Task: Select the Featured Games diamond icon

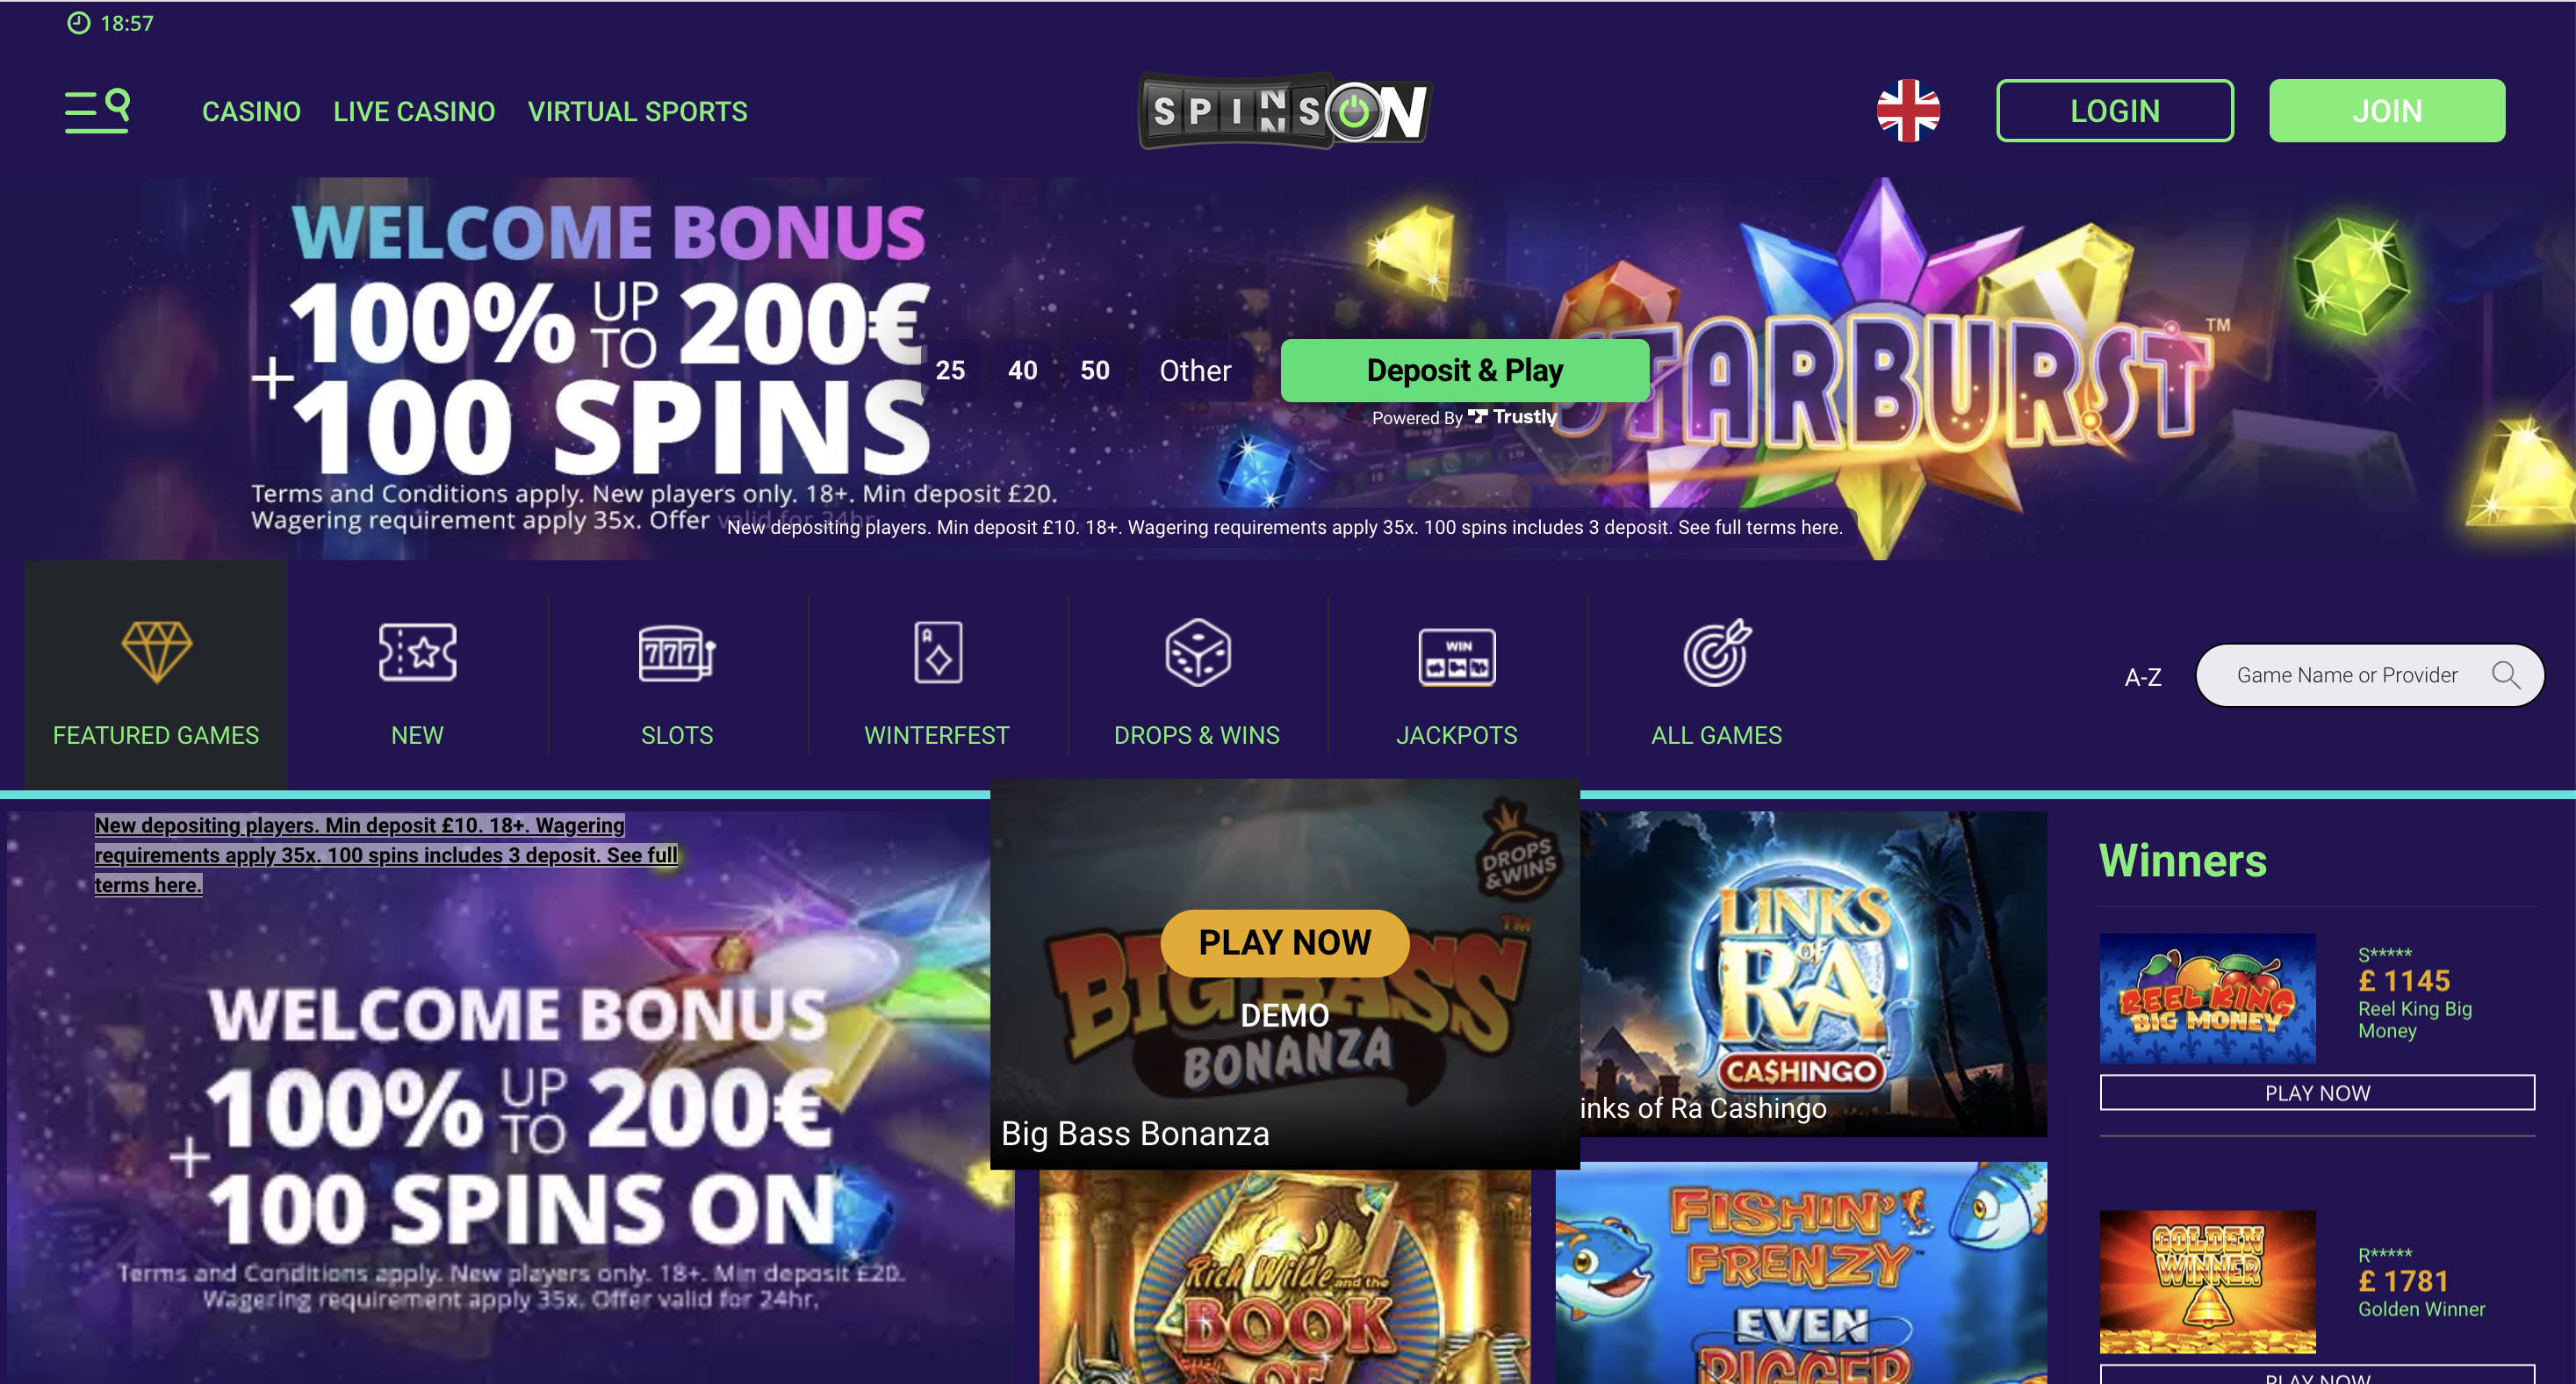Action: tap(156, 652)
